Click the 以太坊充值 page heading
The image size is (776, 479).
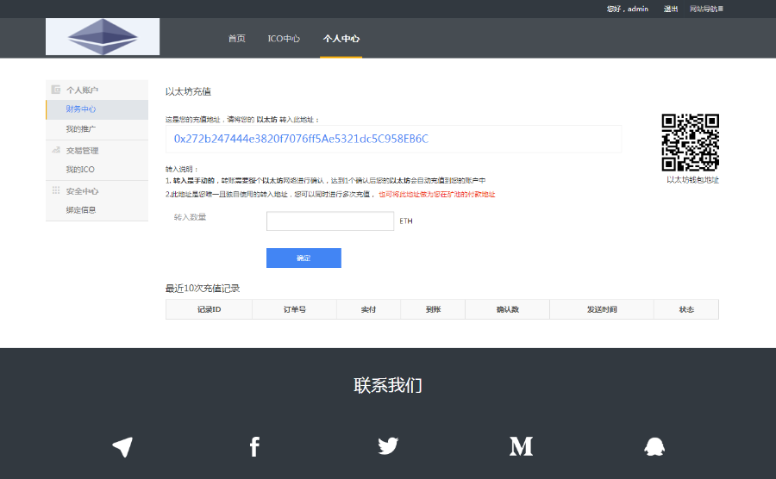click(188, 91)
